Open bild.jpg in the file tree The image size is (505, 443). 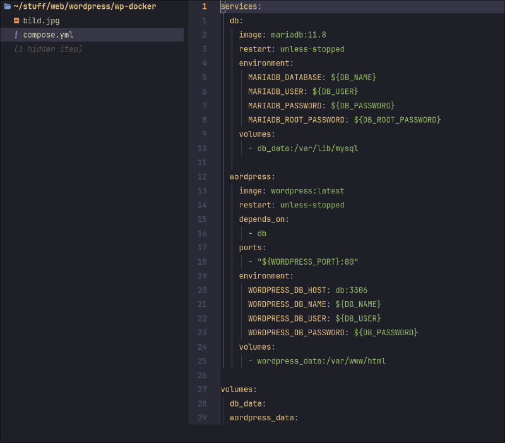point(41,21)
